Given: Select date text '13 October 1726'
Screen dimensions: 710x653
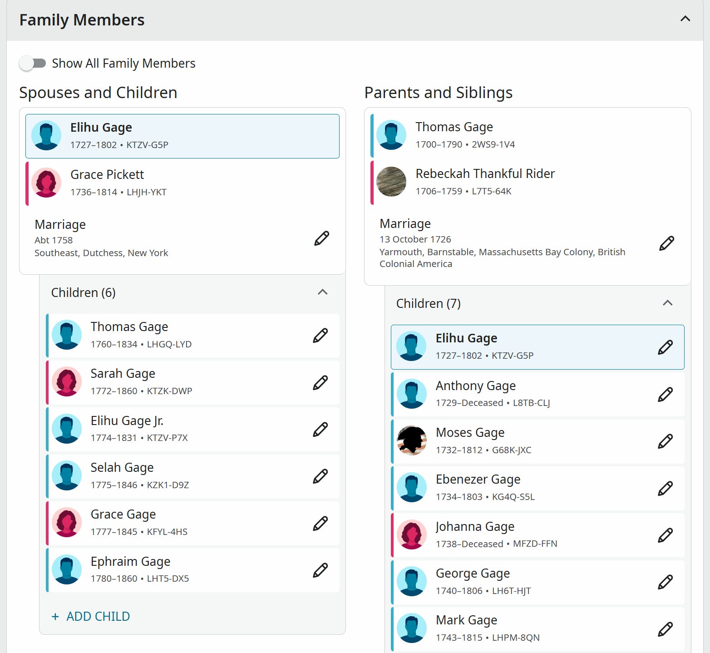Looking at the screenshot, I should click(x=415, y=239).
